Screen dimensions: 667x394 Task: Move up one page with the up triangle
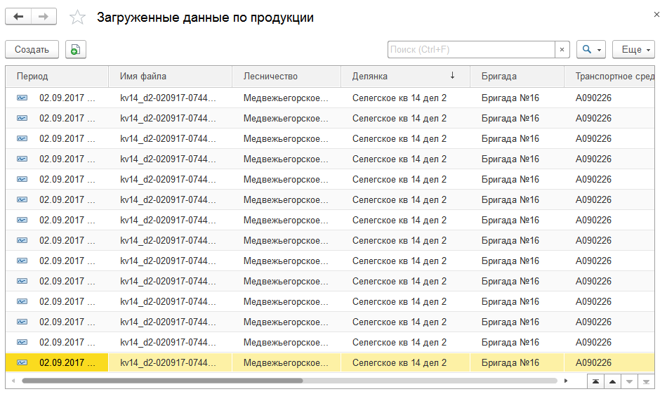click(612, 381)
